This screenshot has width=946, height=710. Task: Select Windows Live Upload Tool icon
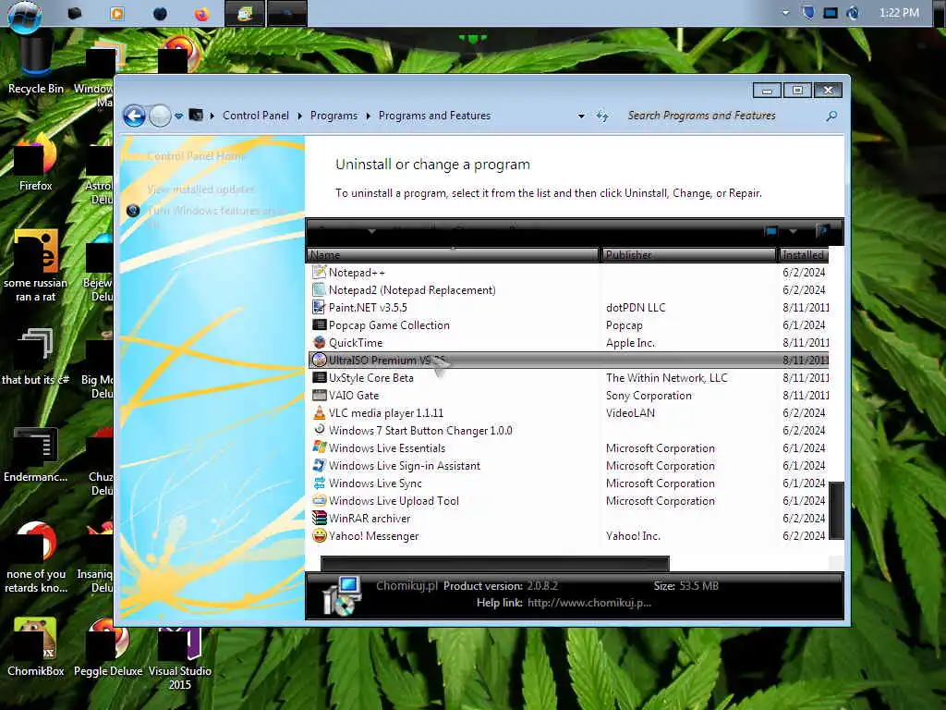(319, 500)
